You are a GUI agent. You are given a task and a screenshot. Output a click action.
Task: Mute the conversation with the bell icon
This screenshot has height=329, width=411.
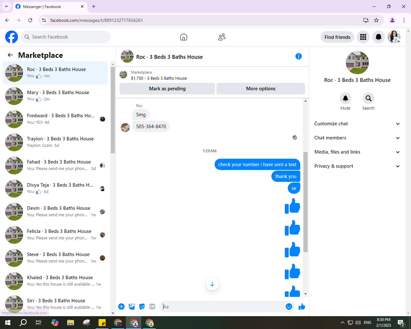[345, 98]
